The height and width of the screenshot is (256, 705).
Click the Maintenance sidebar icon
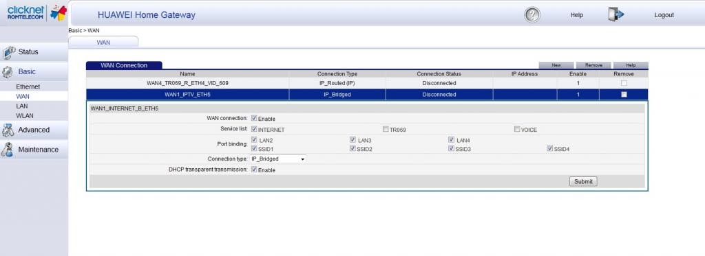tap(7, 150)
